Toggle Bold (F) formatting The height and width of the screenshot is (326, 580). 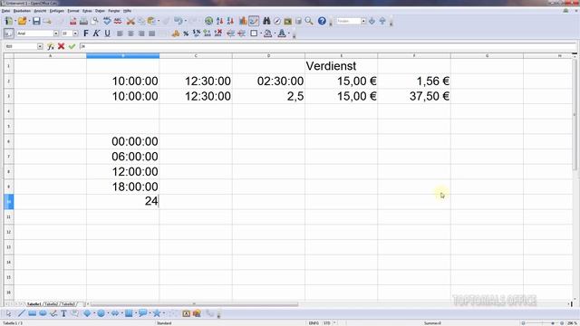[x=86, y=34]
